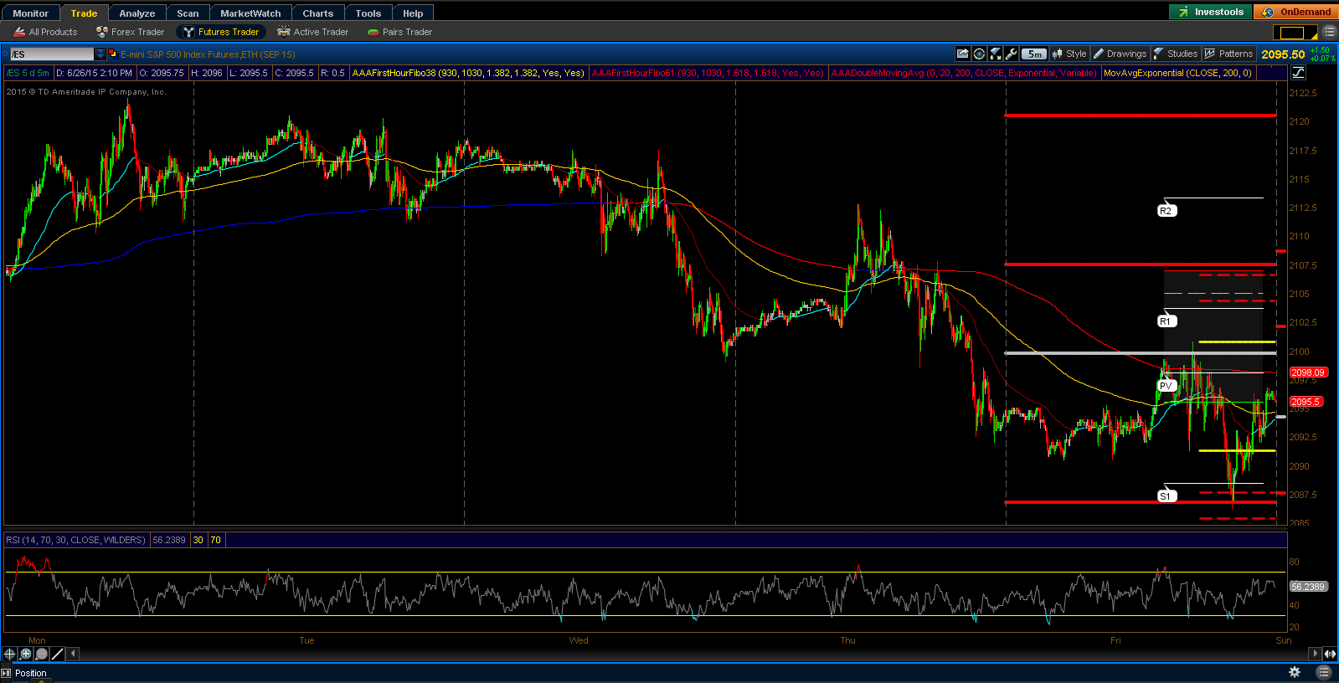This screenshot has height=683, width=1339.
Task: Click the R2 pivot level label
Action: (x=1166, y=211)
